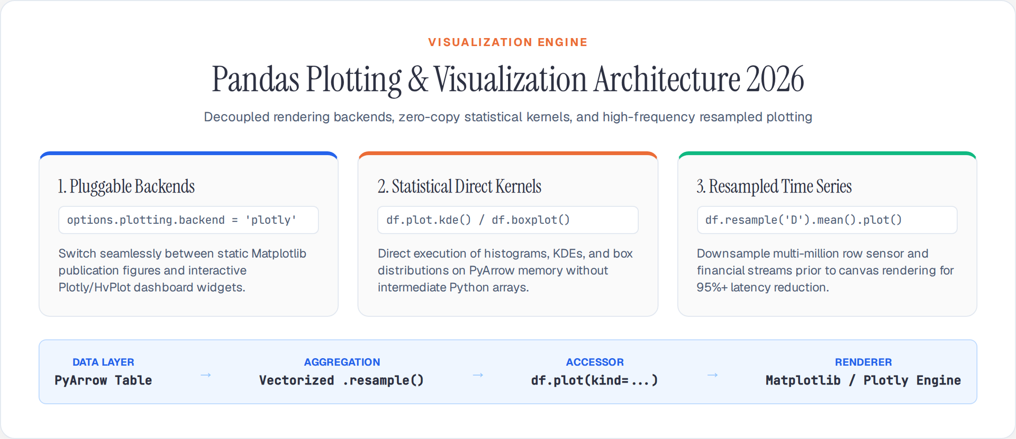Viewport: 1016px width, 439px height.
Task: Click the 'df.plot(kind=...)' pipeline value
Action: pyautogui.click(x=595, y=380)
